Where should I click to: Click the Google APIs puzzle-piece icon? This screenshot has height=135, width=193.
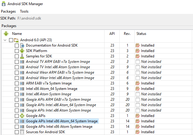click(x=22, y=116)
